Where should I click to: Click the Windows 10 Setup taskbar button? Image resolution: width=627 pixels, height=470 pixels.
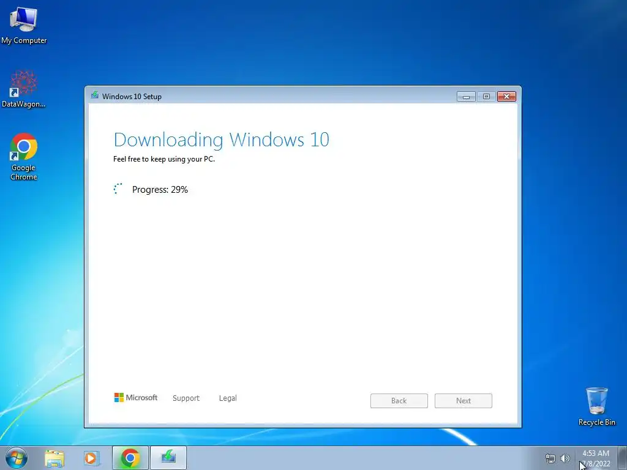coord(168,458)
